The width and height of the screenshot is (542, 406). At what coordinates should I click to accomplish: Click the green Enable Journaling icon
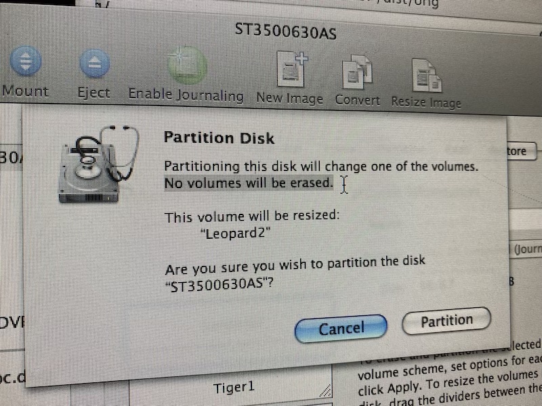tap(188, 66)
